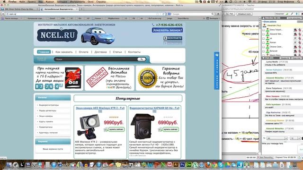Click the NCEL.RU logo
The height and width of the screenshot is (170, 303).
tap(57, 35)
